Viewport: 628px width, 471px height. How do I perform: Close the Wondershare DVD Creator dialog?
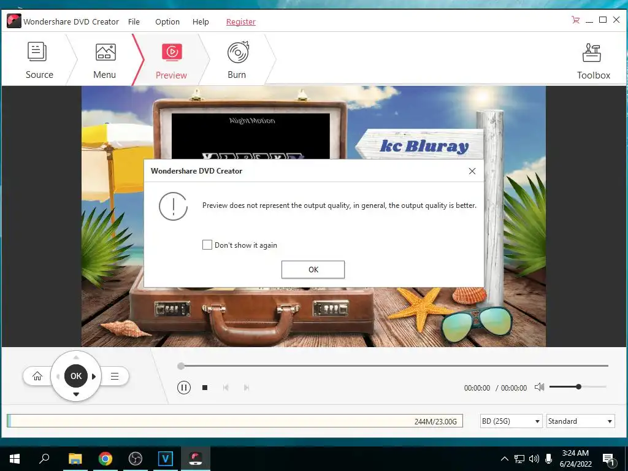point(472,171)
